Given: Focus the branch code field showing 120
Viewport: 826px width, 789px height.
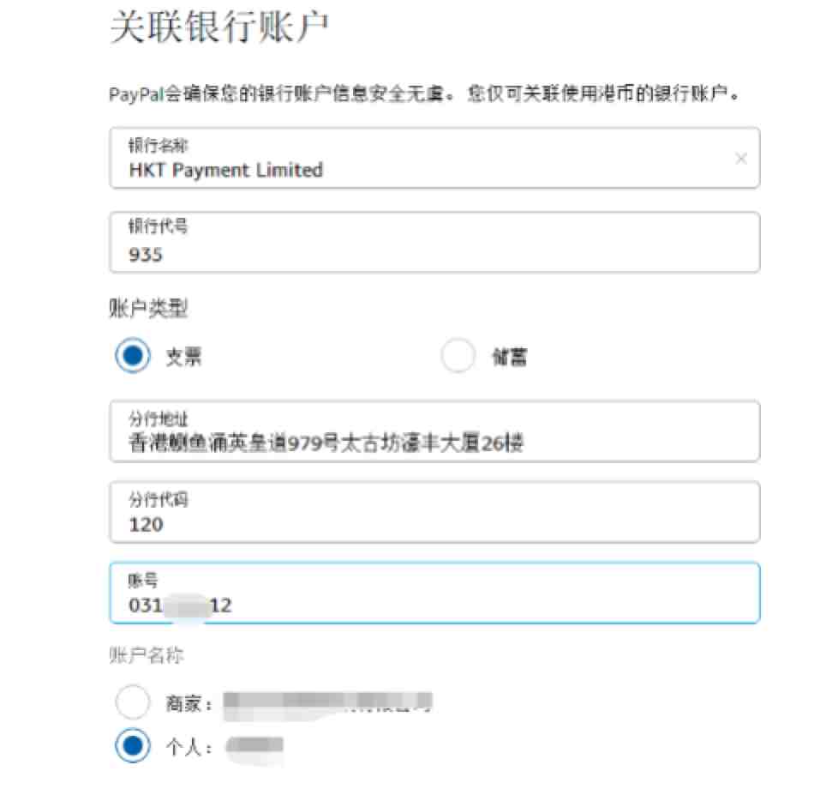Looking at the screenshot, I should 434,512.
